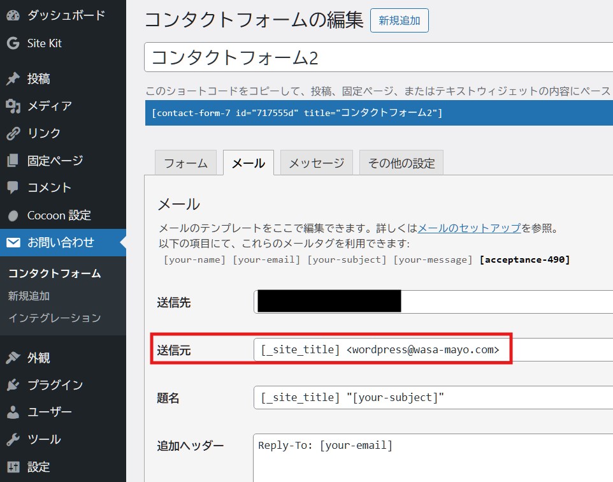Viewport: 613px width, 482px height.
Task: Click the form title field コンタクトフォーム2
Action: pyautogui.click(x=379, y=57)
